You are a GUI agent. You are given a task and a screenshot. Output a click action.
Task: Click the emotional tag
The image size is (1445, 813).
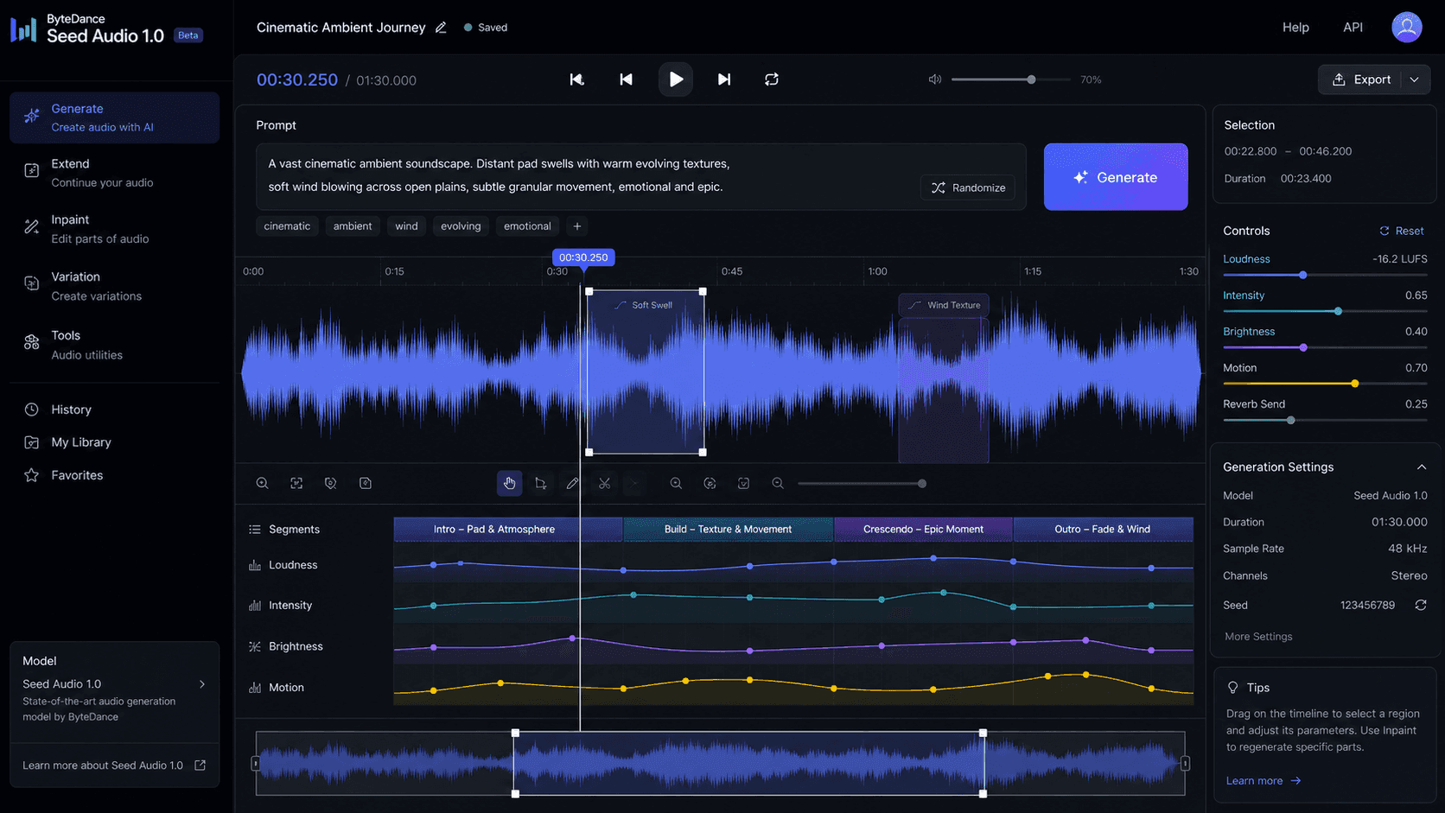tap(527, 226)
